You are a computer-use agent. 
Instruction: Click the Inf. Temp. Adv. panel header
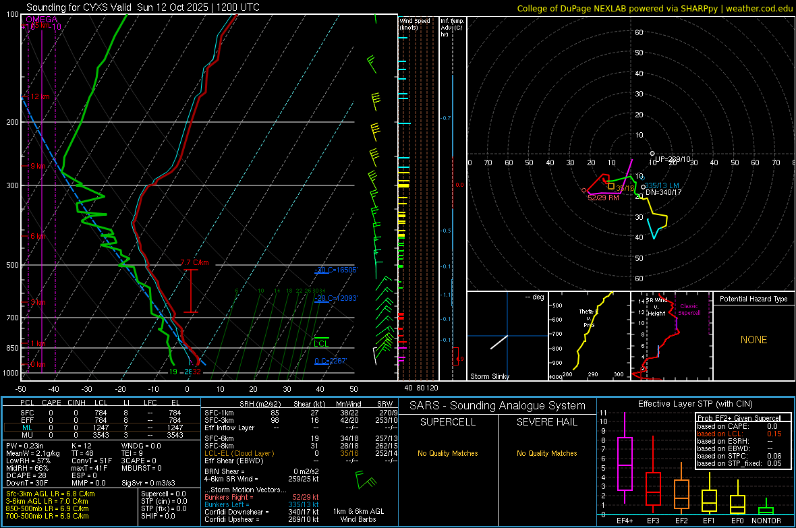(x=452, y=28)
